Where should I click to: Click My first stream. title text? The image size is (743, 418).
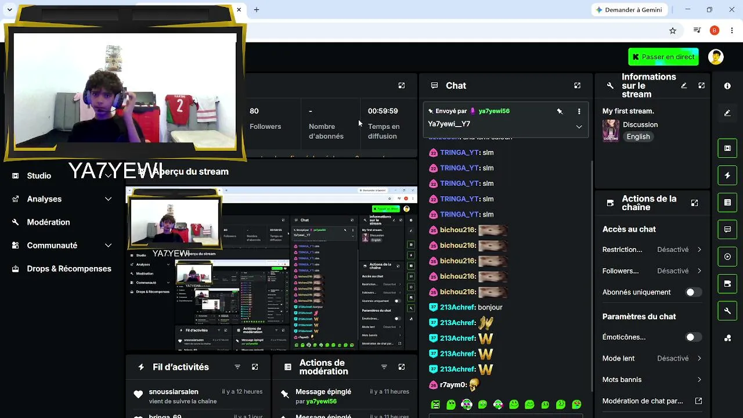point(628,111)
